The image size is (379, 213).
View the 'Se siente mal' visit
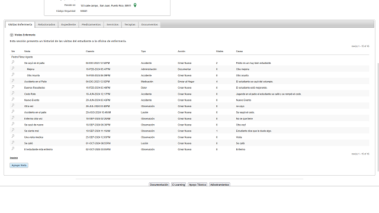[x=13, y=130]
